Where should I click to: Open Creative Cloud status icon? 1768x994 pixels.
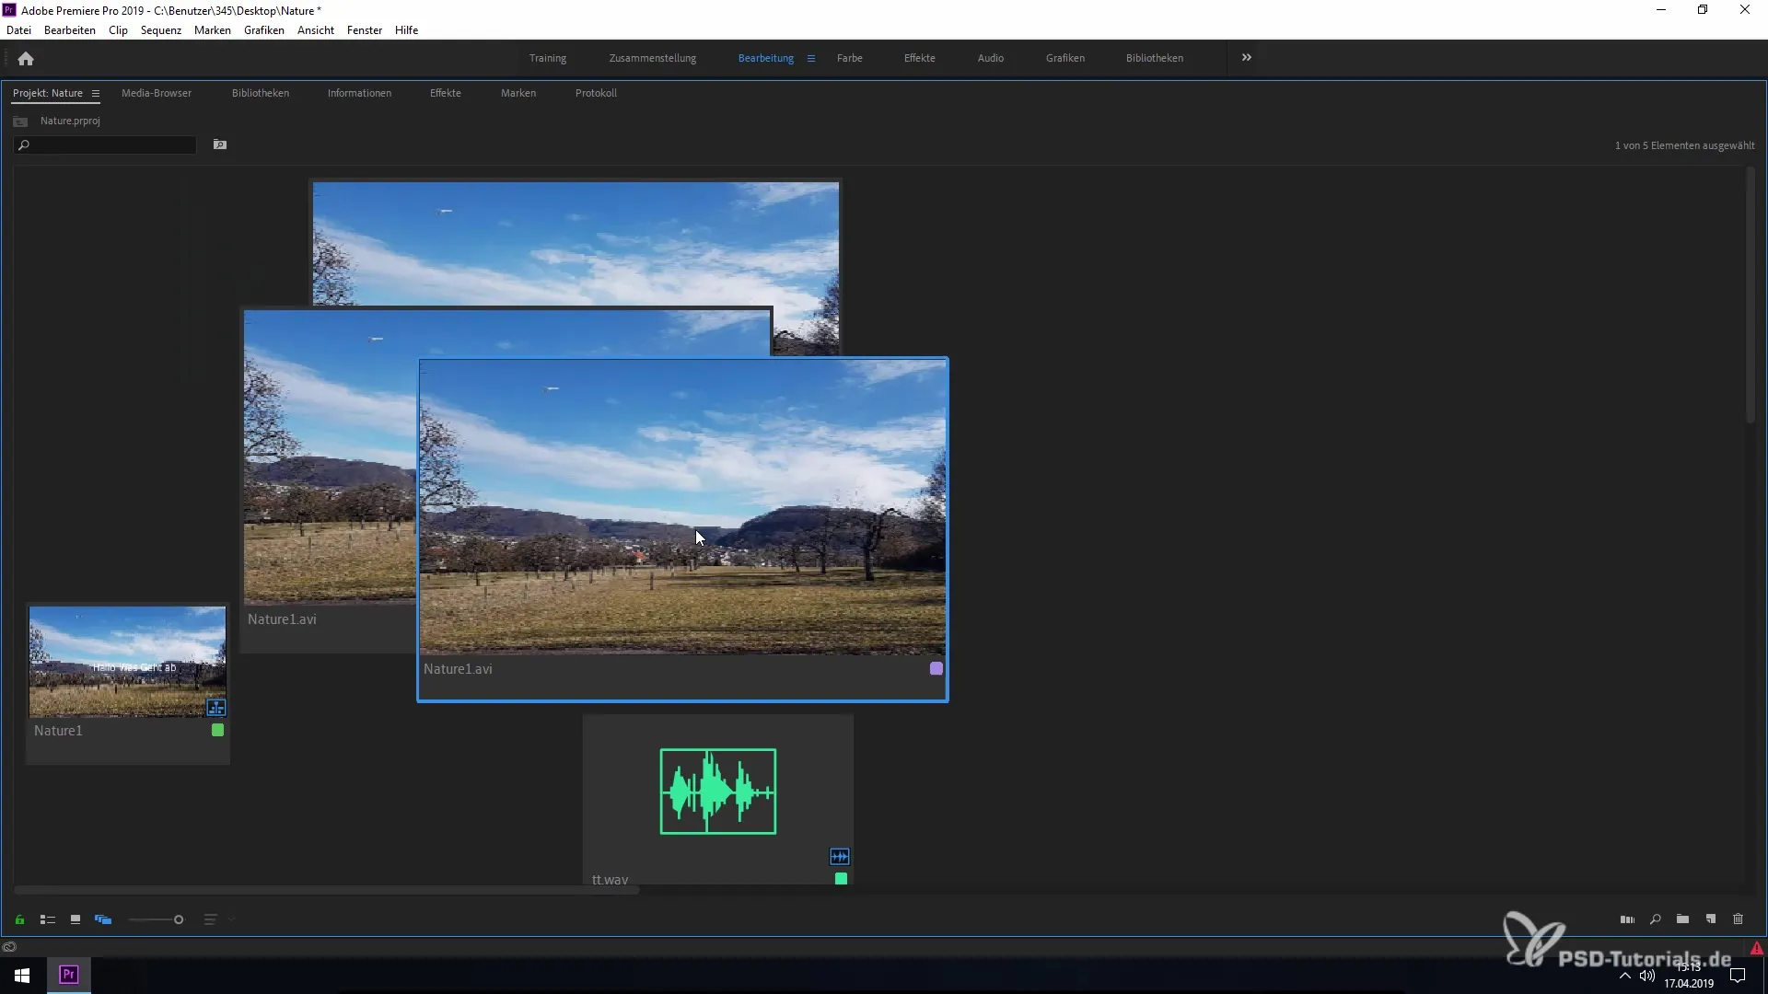click(x=9, y=947)
